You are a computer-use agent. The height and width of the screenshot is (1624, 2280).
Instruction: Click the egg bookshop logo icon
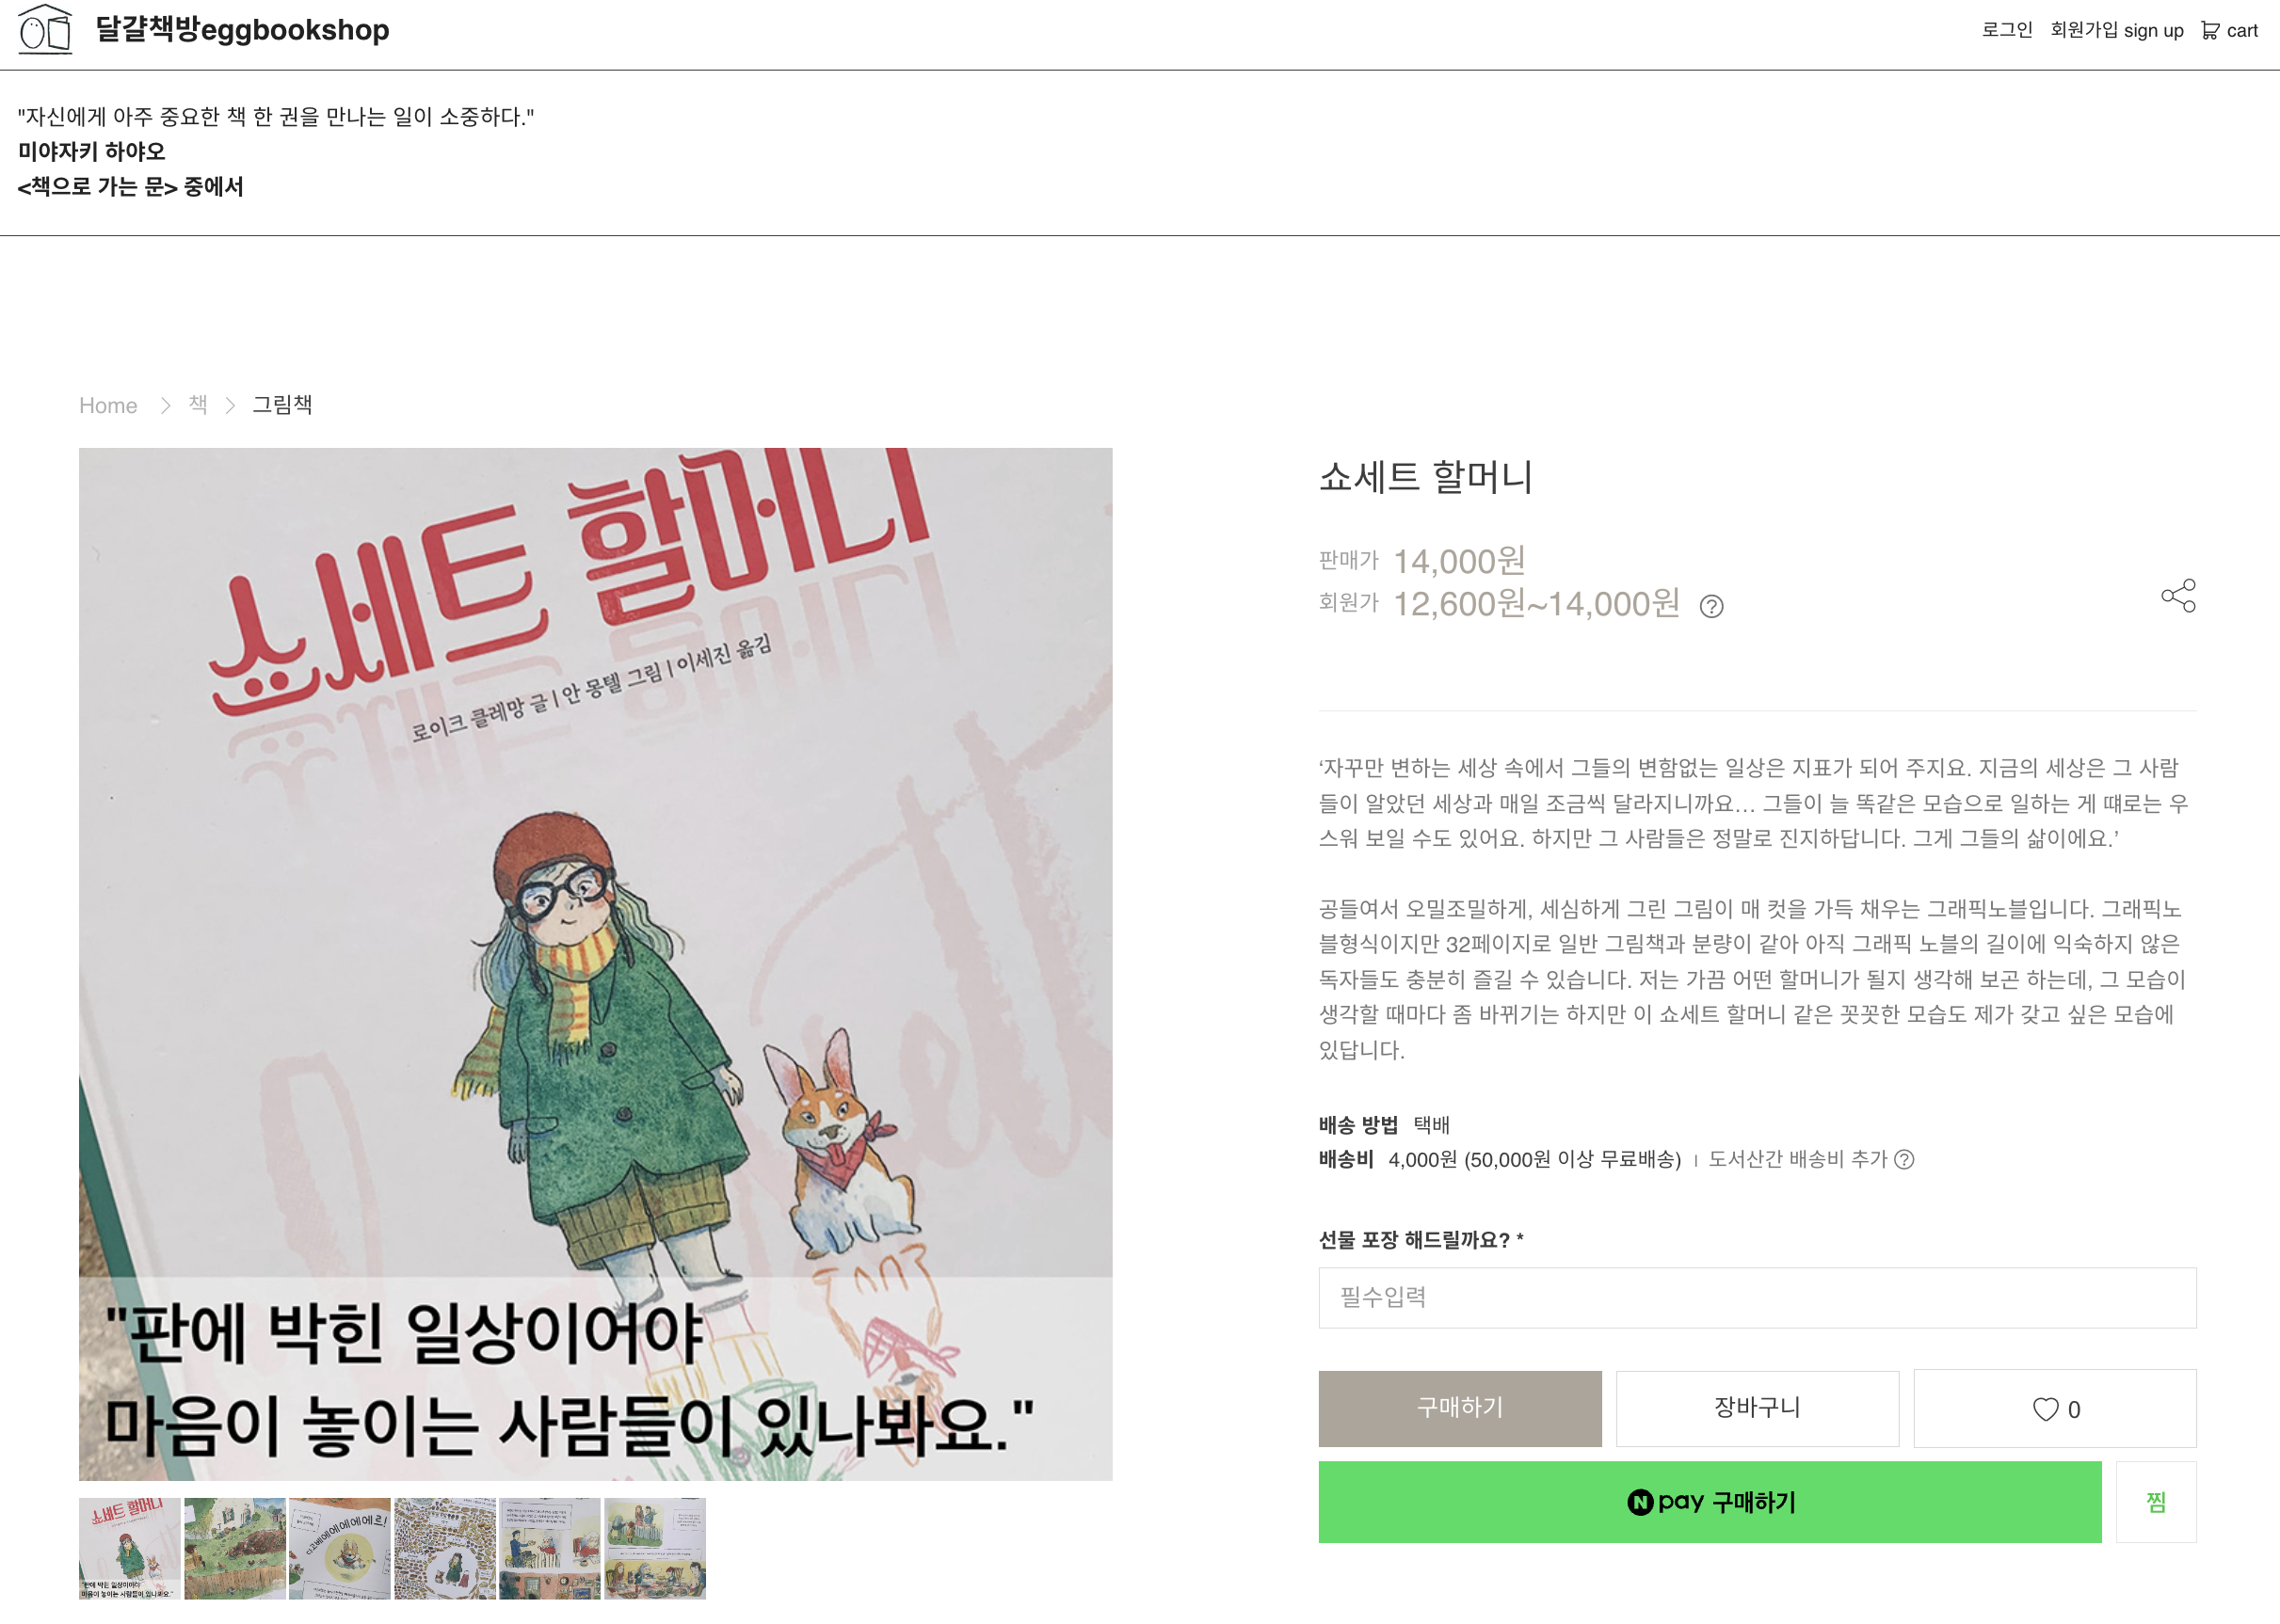pyautogui.click(x=46, y=29)
